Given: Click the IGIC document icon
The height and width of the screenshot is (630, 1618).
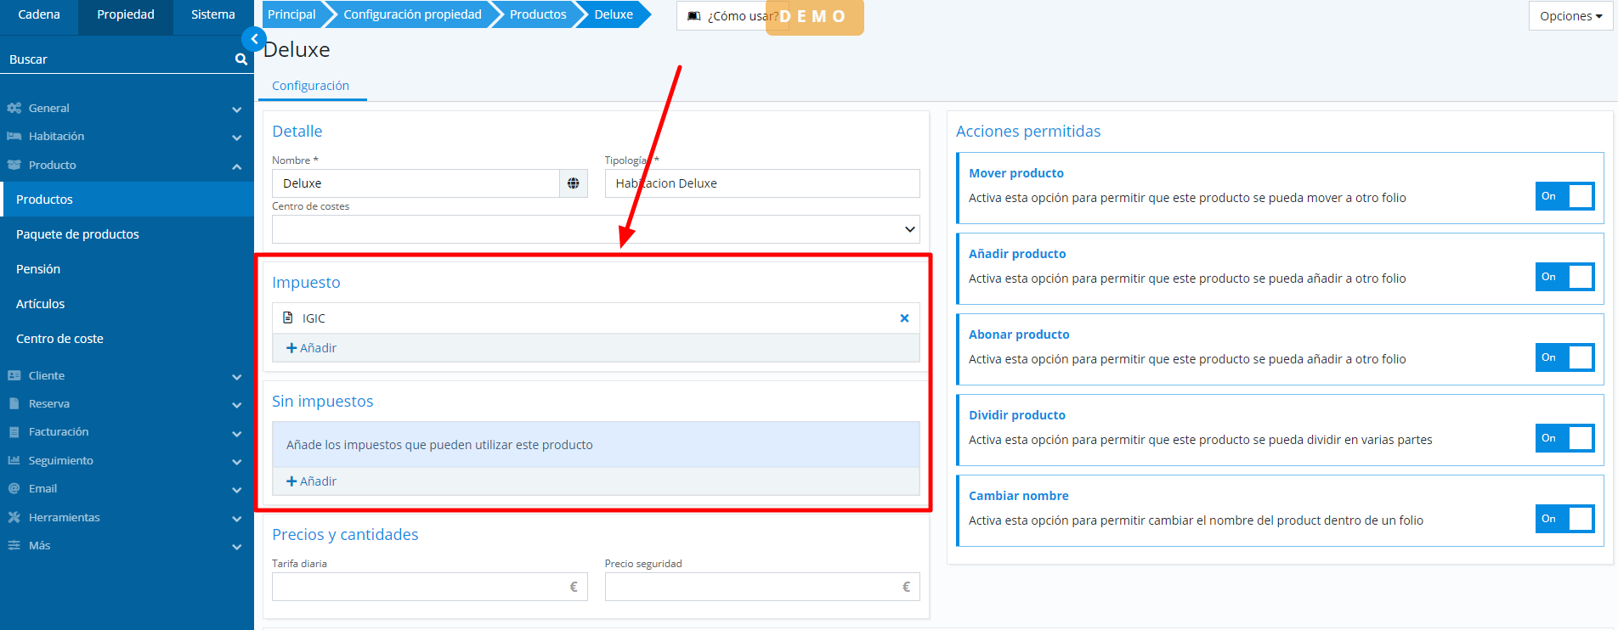Looking at the screenshot, I should (288, 318).
